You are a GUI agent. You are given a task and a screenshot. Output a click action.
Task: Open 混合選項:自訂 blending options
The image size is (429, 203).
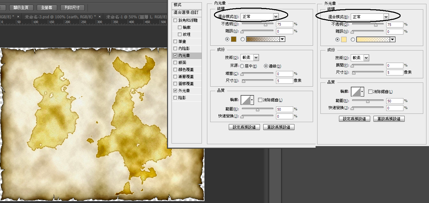[x=187, y=12]
